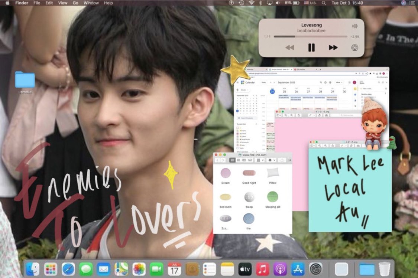Open the gear action dropdown in Finder's toolbar

[271, 160]
